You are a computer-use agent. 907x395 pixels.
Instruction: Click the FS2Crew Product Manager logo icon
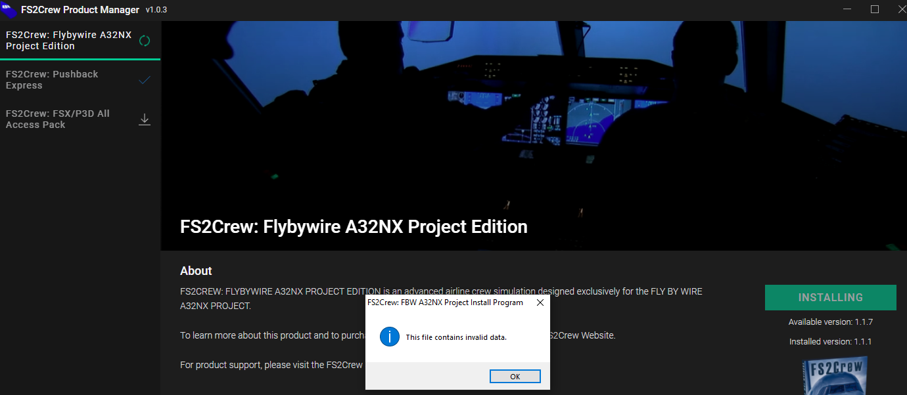(x=9, y=9)
